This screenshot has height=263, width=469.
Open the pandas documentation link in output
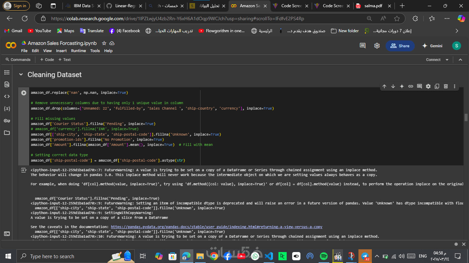217,227
